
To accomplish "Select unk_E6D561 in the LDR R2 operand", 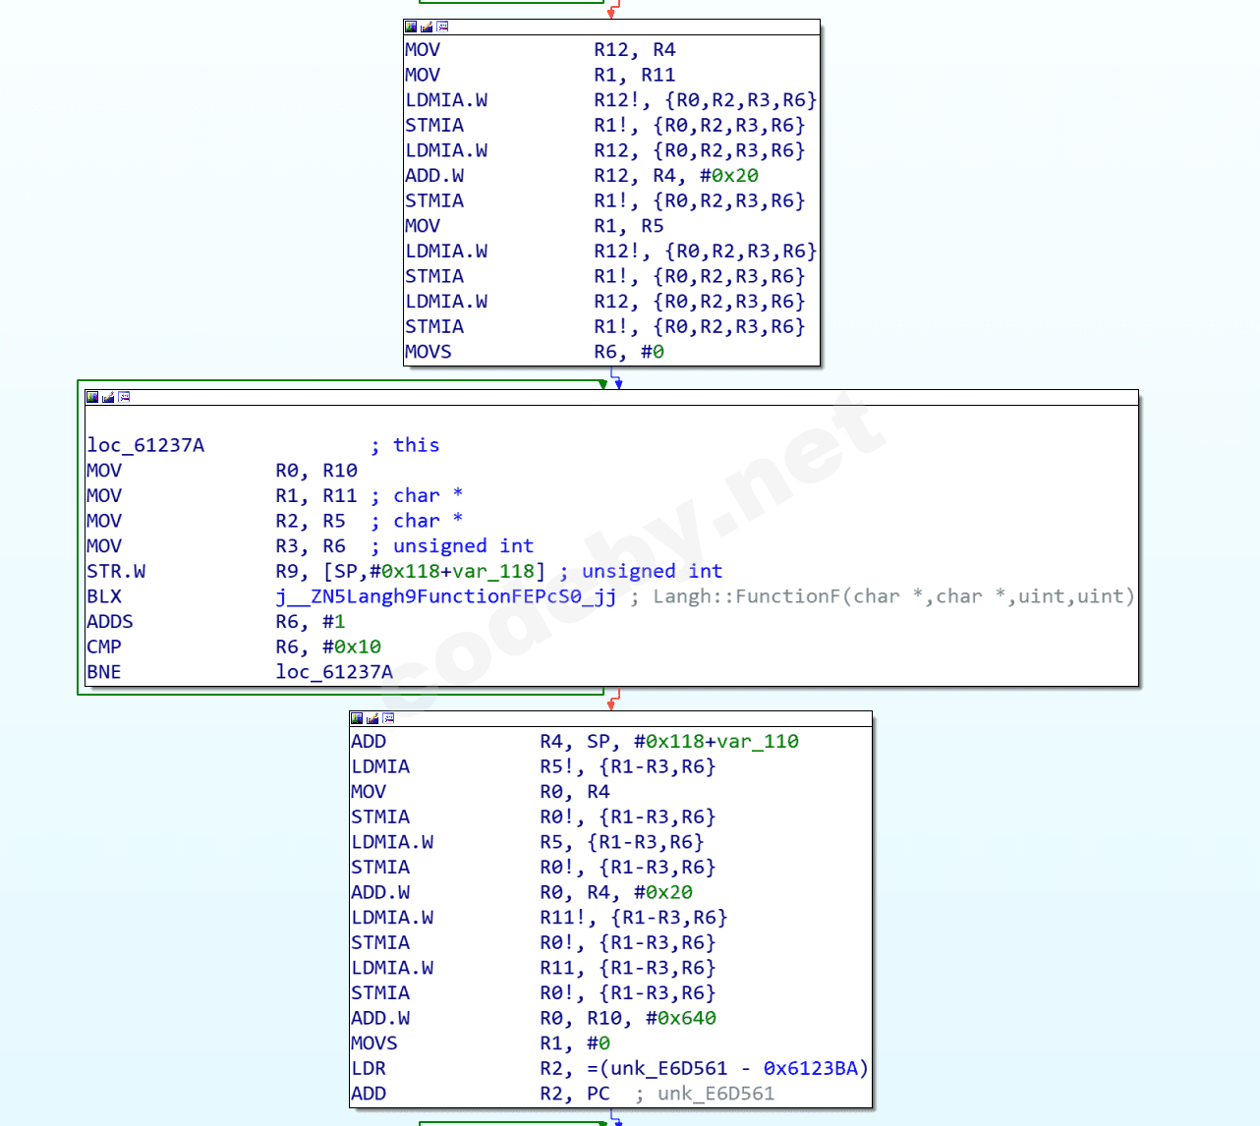I will pyautogui.click(x=668, y=1068).
